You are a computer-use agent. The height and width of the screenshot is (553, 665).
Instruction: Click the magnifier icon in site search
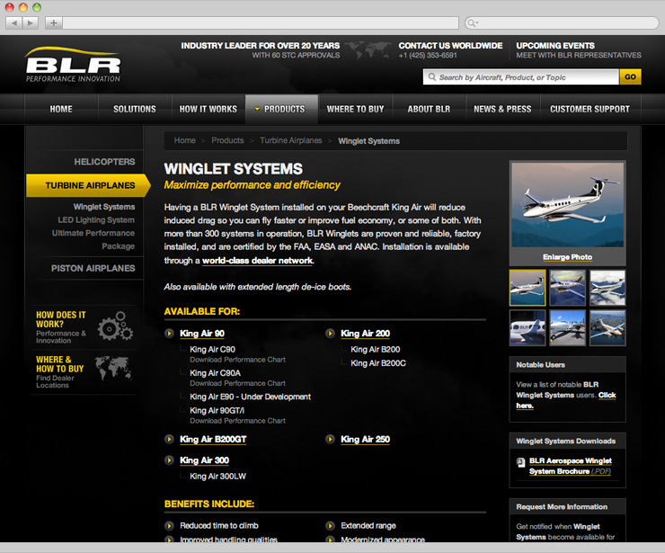(x=432, y=76)
